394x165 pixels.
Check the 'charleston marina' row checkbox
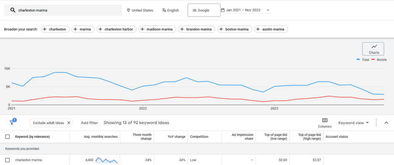7,160
